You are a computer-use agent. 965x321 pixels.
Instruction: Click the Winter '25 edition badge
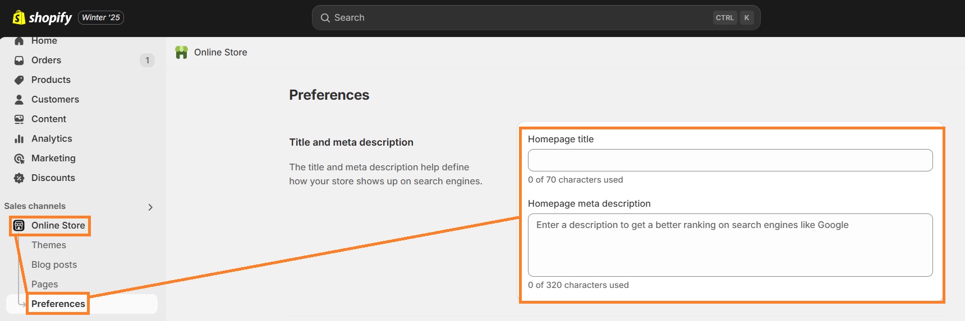[x=101, y=17]
